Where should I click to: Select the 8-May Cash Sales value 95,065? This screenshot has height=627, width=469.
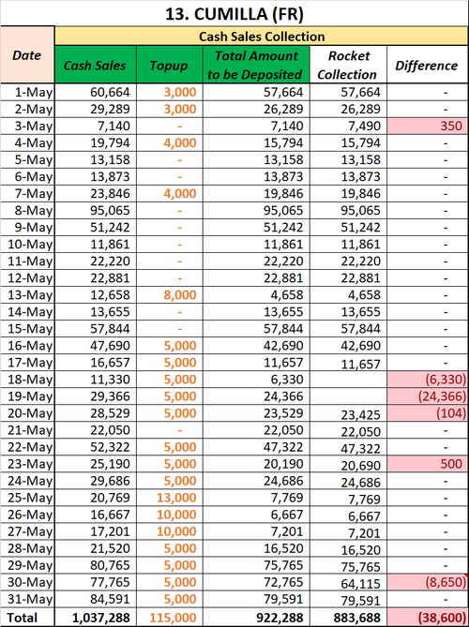pyautogui.click(x=110, y=210)
